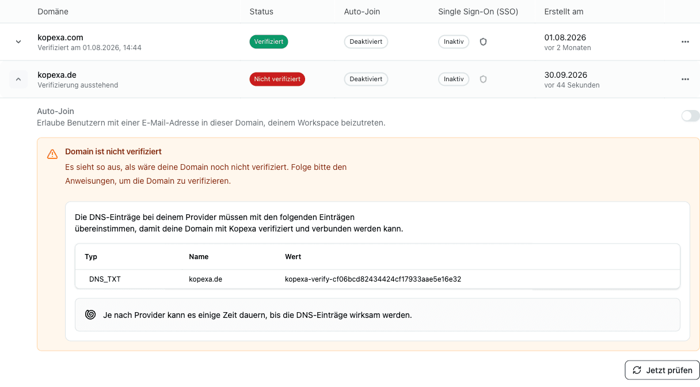Viewport: 700px width, 387px height.
Task: Click the spiral icon beside DNS delay note
Action: [x=90, y=314]
